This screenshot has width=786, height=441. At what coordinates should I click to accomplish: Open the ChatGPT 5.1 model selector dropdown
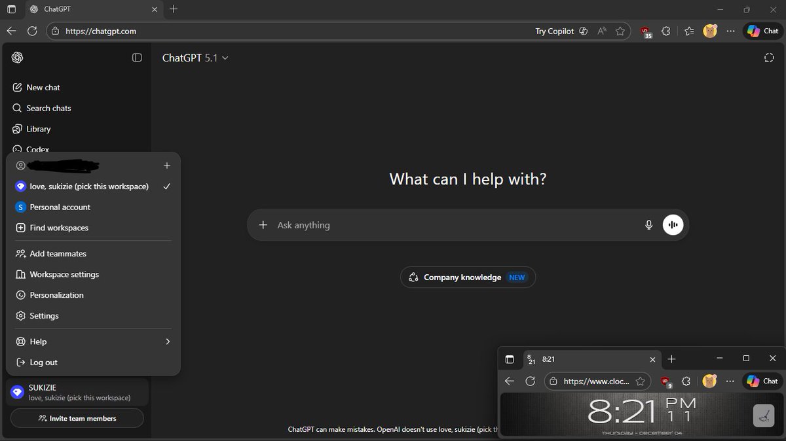[x=195, y=58]
